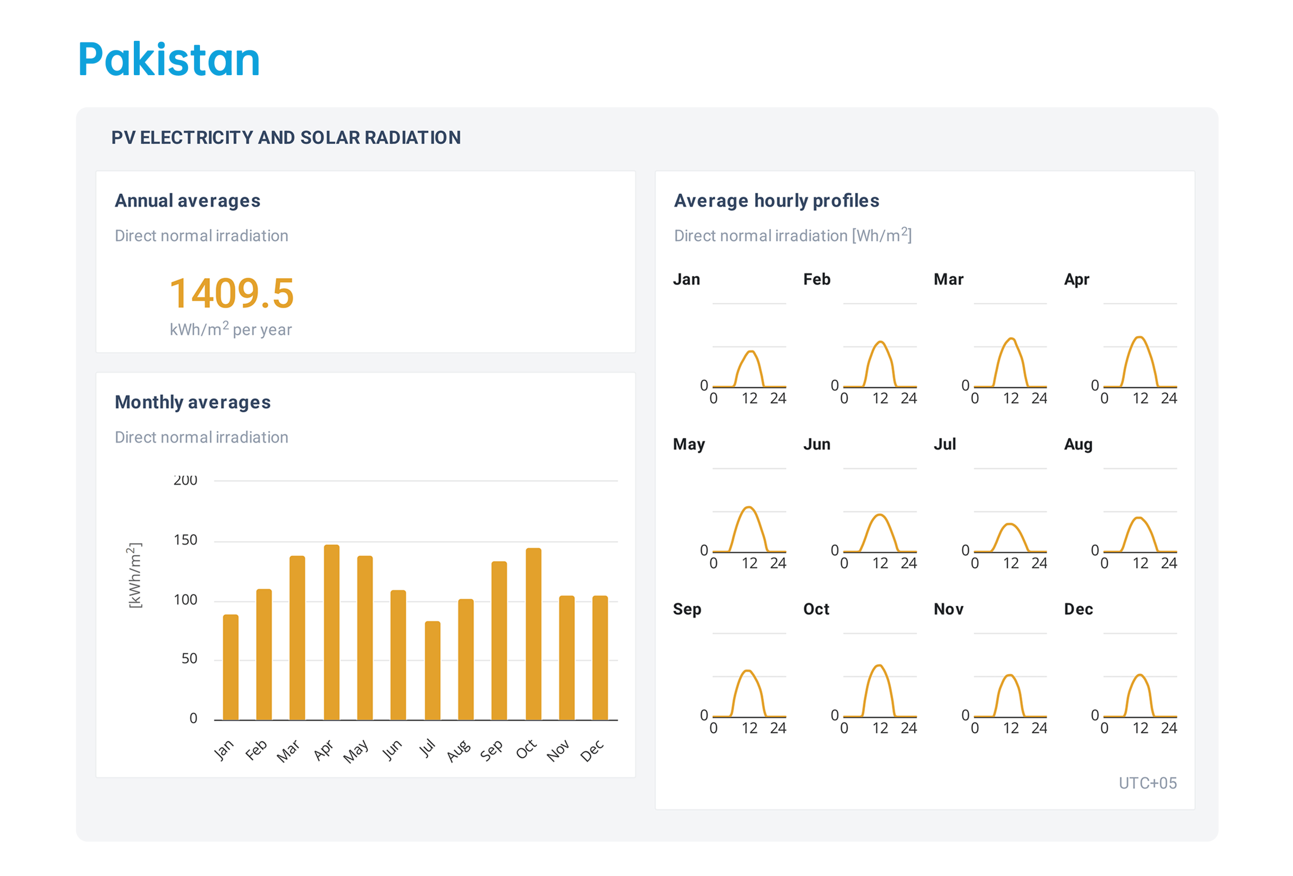Click the Sep label on chart axis
The image size is (1293, 876).
click(x=492, y=750)
